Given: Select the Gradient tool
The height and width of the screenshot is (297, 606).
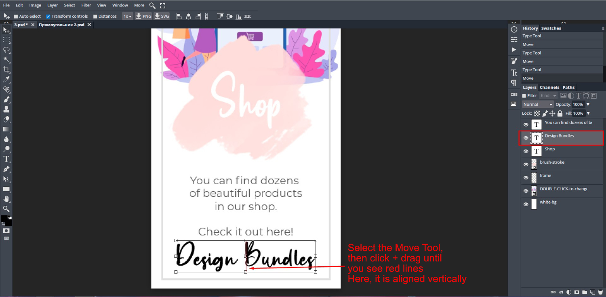Looking at the screenshot, I should [x=6, y=129].
